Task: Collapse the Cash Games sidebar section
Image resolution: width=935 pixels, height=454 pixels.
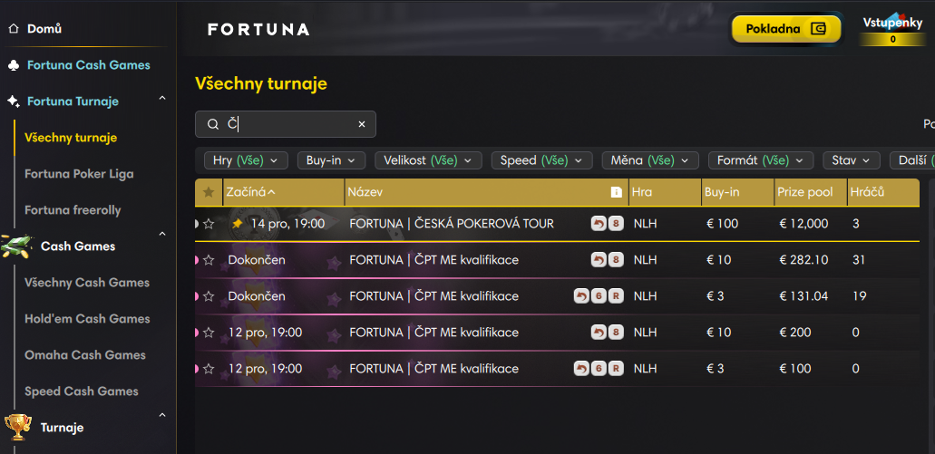Action: click(x=162, y=234)
